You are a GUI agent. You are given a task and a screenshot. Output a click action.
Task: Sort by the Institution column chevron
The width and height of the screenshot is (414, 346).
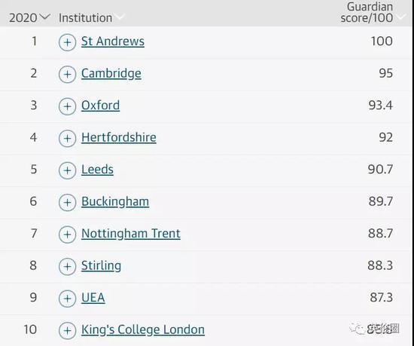pyautogui.click(x=120, y=17)
